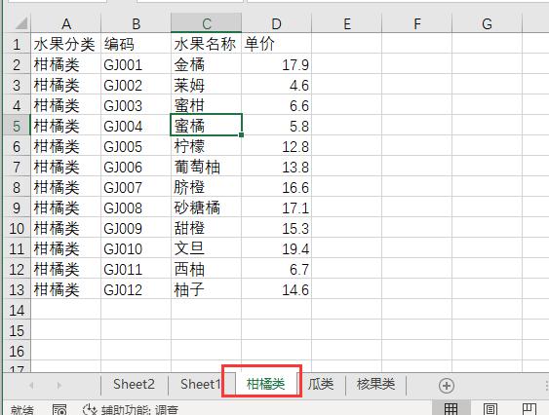
Task: Select row 5 header
Action: pyautogui.click(x=17, y=127)
